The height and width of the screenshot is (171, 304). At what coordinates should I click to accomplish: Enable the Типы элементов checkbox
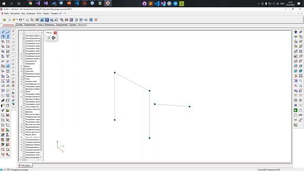pyautogui.click(x=24, y=107)
